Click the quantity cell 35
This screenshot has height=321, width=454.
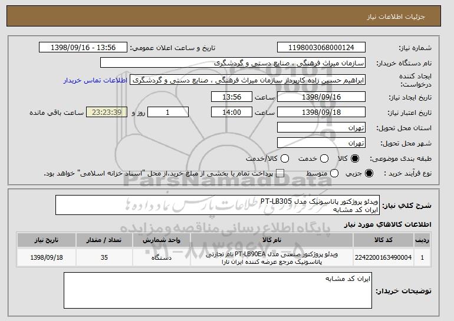[104, 257]
